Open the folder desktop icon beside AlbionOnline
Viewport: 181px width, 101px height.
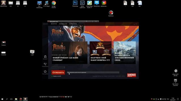tap(11, 4)
